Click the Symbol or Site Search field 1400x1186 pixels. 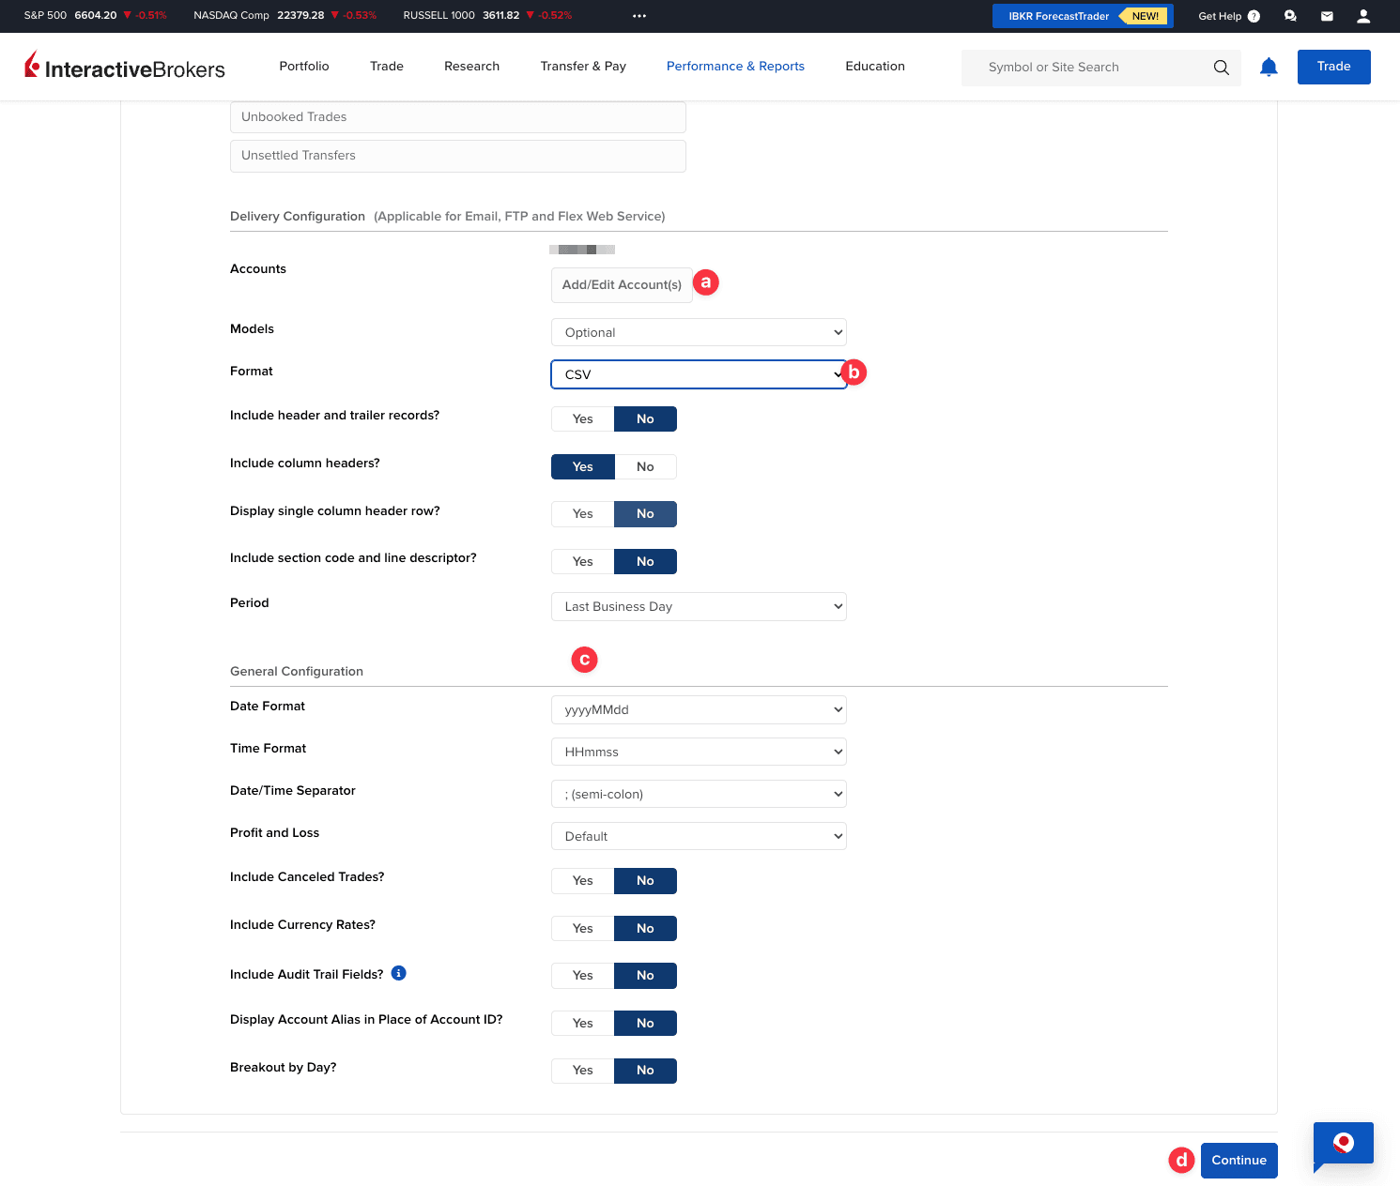pos(1080,67)
